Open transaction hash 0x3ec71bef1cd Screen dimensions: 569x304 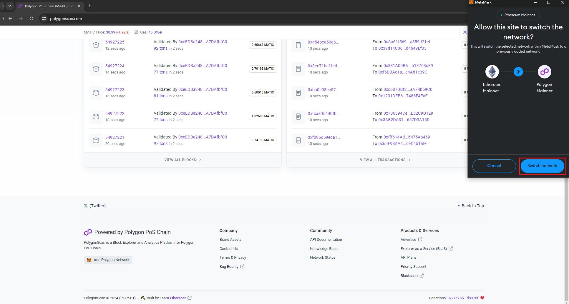pos(324,66)
